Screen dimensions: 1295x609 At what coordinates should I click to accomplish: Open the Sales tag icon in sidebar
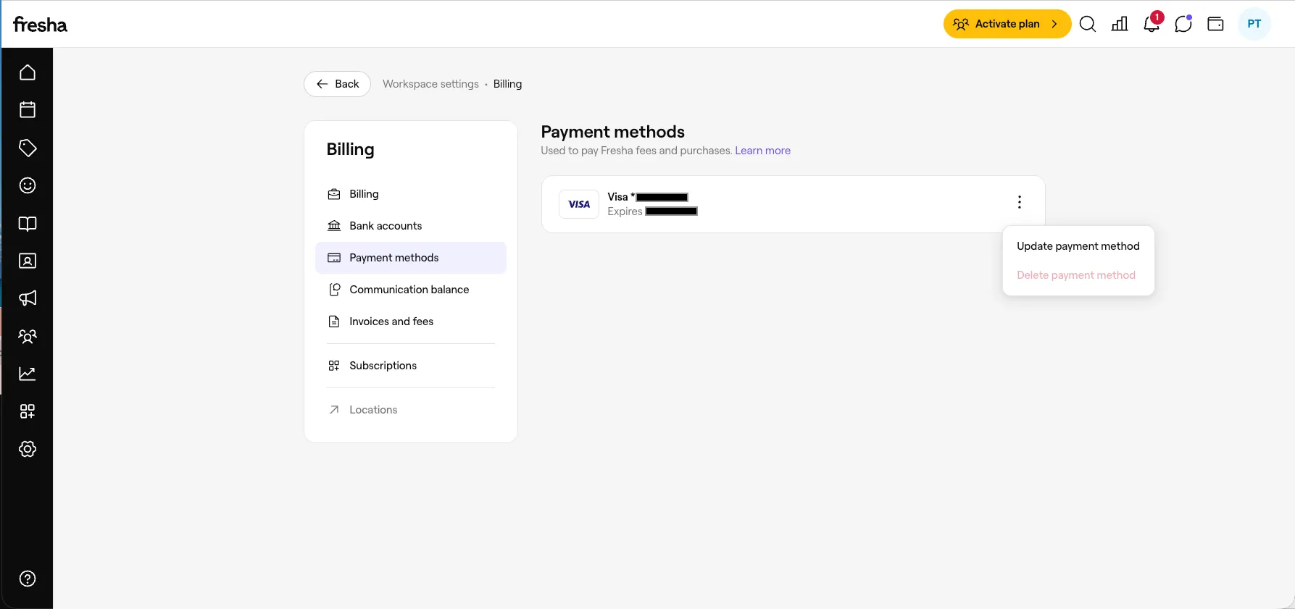pyautogui.click(x=28, y=148)
